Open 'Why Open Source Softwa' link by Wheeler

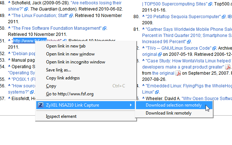[x=207, y=99]
